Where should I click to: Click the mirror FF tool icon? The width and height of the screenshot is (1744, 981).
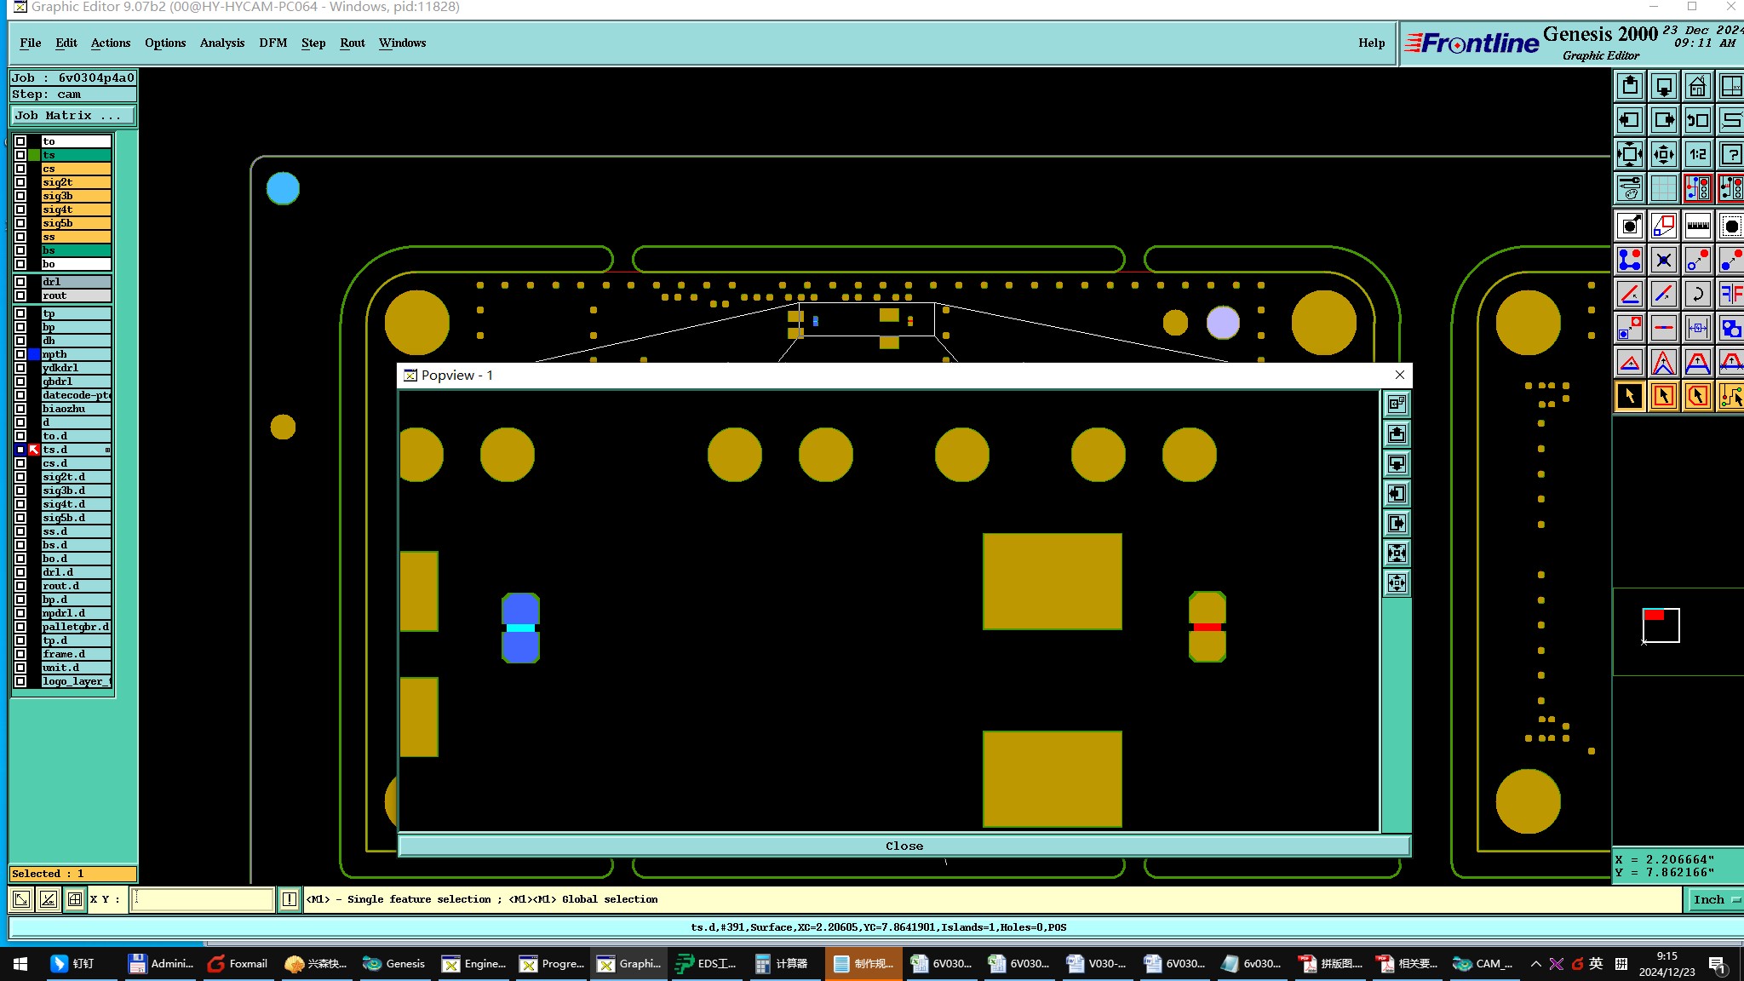(1730, 295)
